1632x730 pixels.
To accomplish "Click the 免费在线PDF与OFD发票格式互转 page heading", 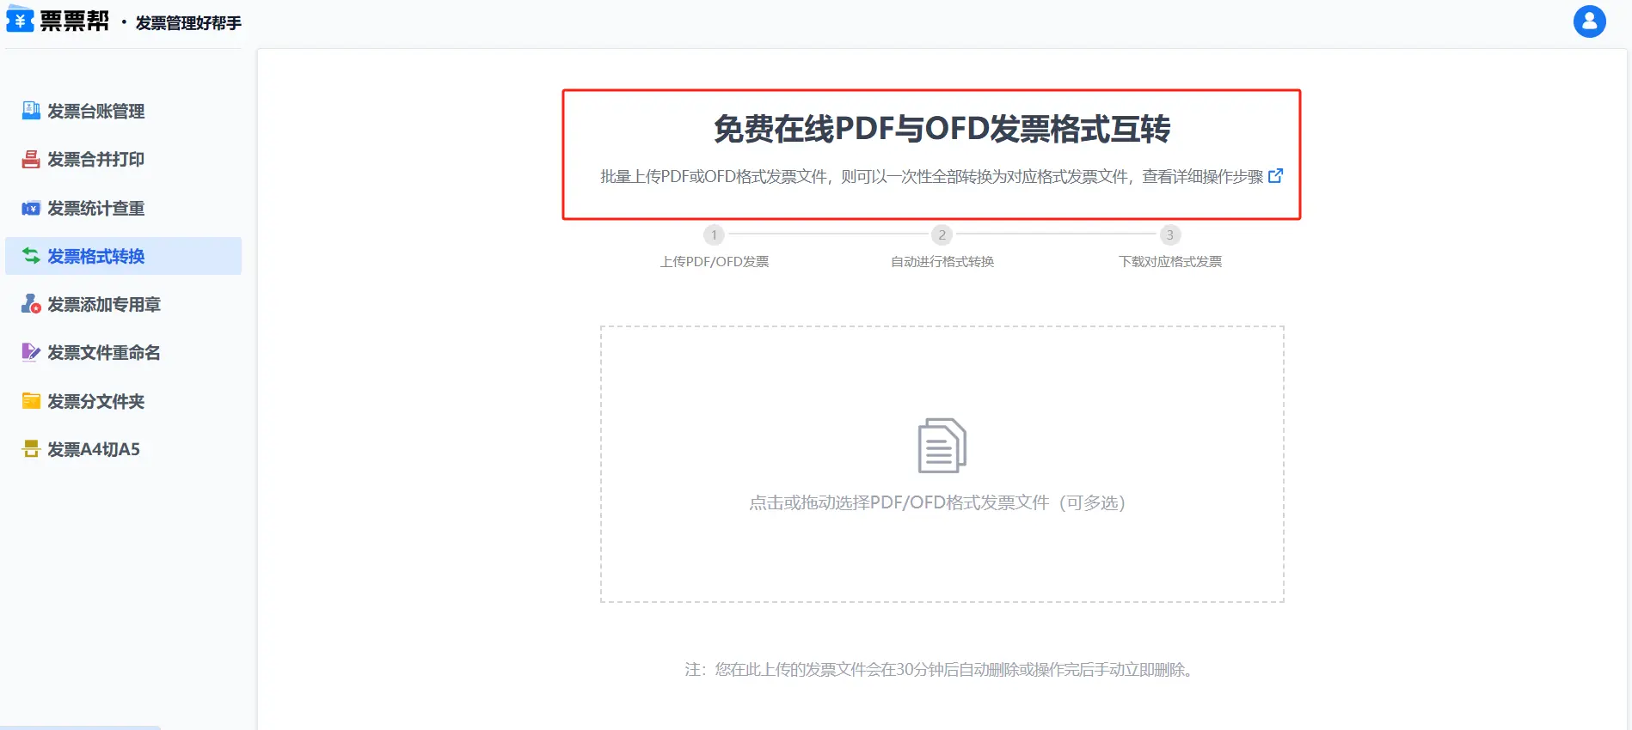I will pyautogui.click(x=942, y=129).
